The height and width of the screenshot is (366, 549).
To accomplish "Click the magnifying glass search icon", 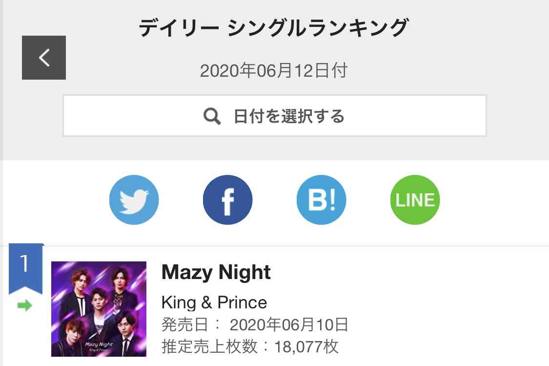I will pos(212,116).
